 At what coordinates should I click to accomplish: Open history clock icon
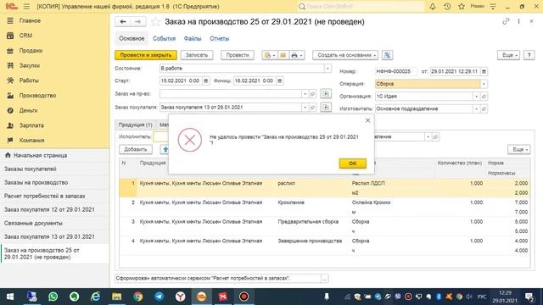click(447, 6)
